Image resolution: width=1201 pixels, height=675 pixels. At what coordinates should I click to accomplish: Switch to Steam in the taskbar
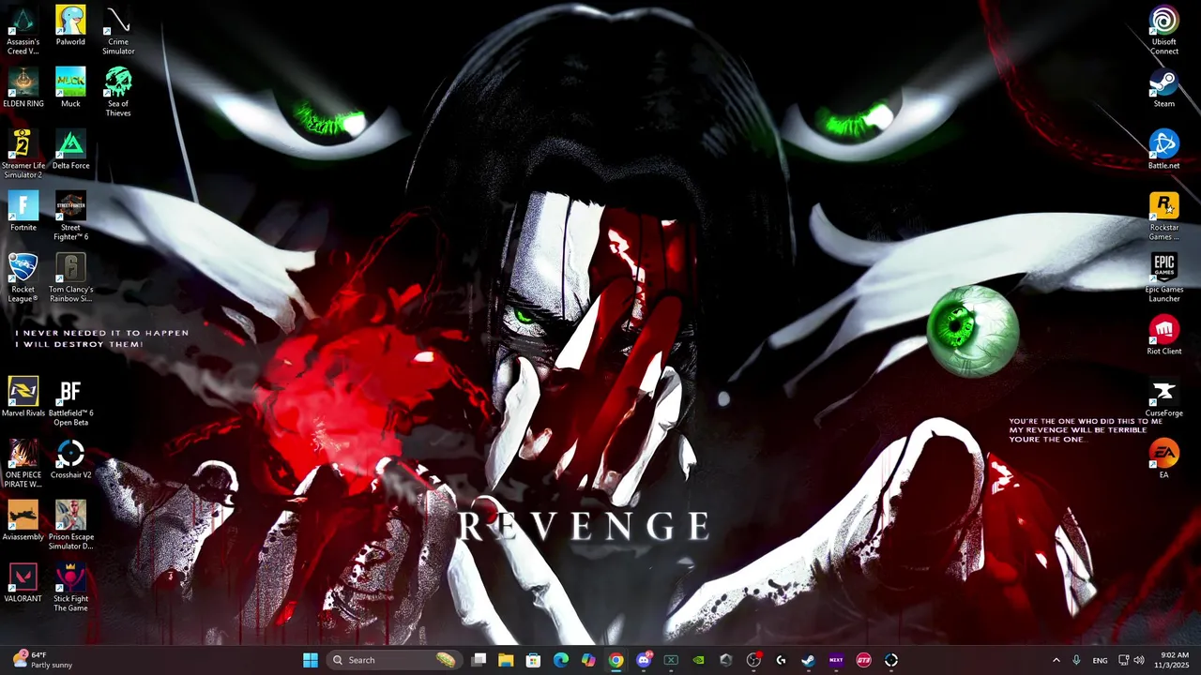pyautogui.click(x=808, y=660)
